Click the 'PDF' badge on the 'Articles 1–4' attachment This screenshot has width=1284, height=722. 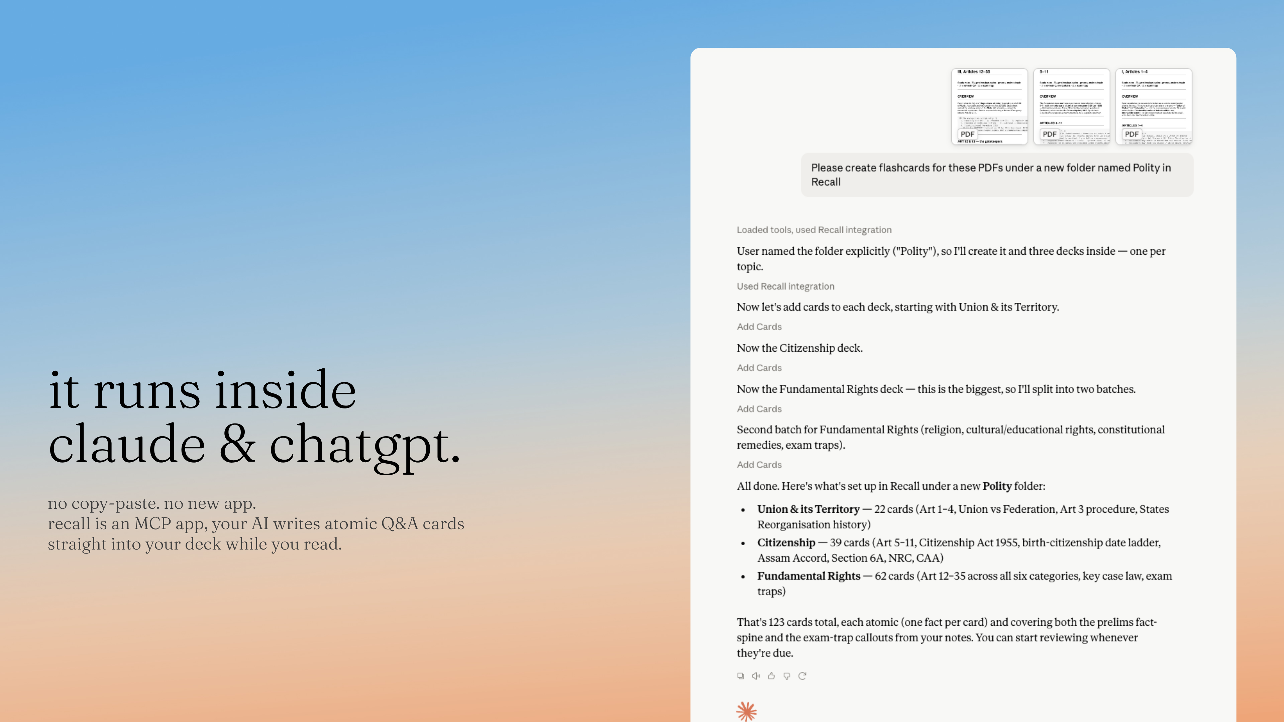coord(1132,134)
